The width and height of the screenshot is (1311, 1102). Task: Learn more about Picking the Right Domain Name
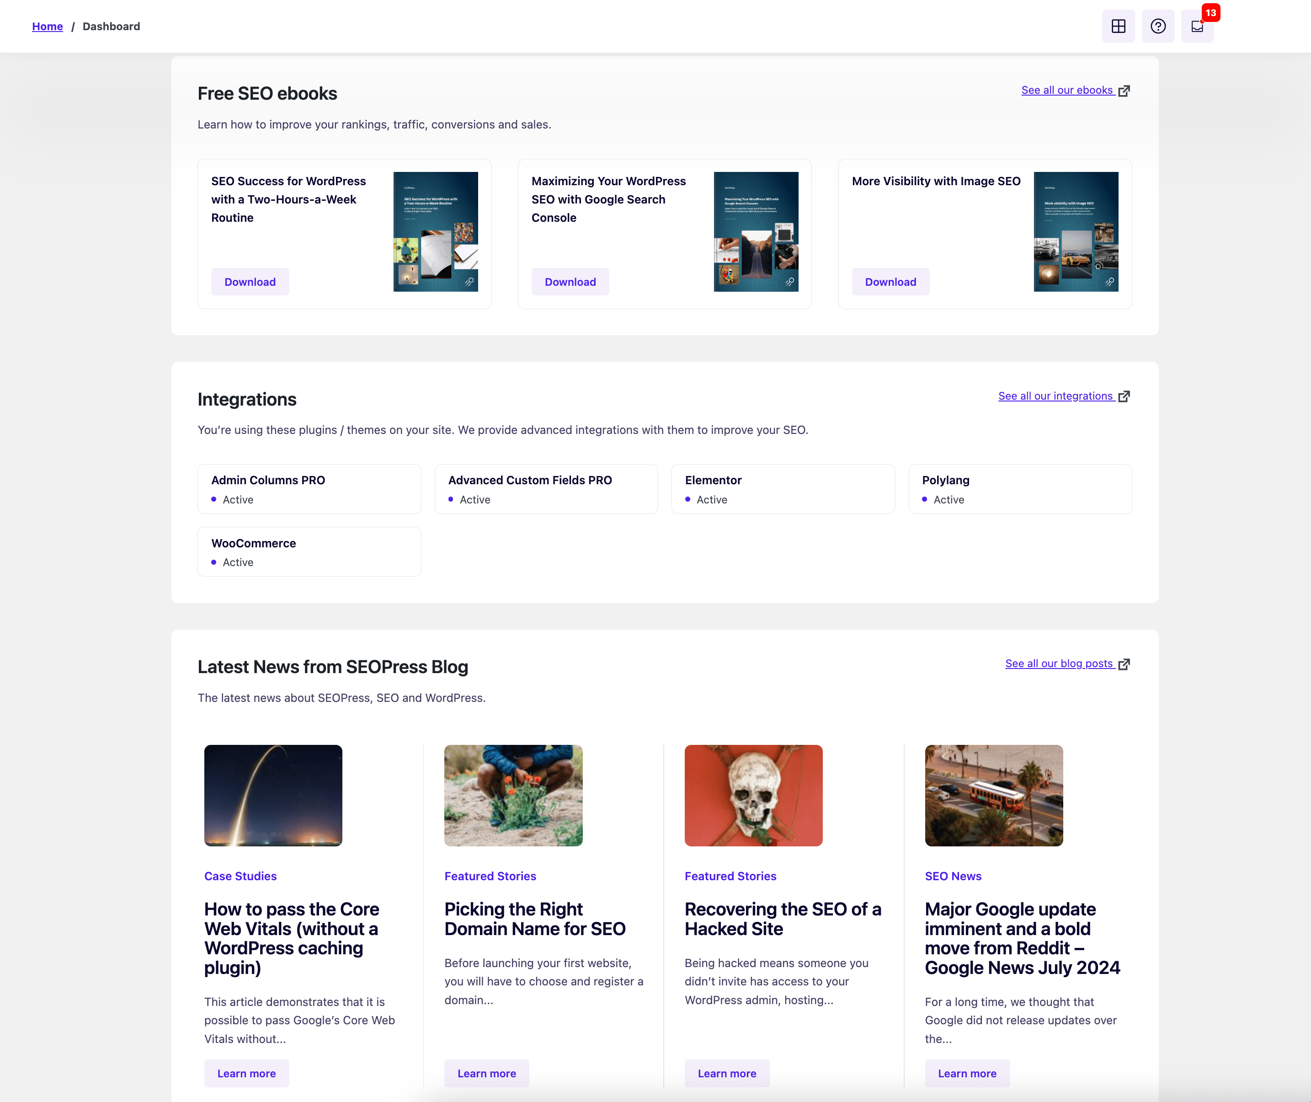pos(486,1073)
